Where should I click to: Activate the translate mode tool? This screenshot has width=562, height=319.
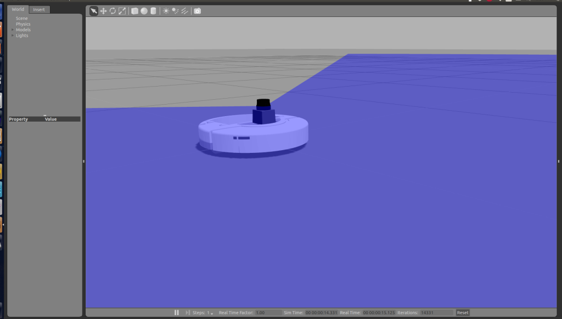(x=103, y=10)
